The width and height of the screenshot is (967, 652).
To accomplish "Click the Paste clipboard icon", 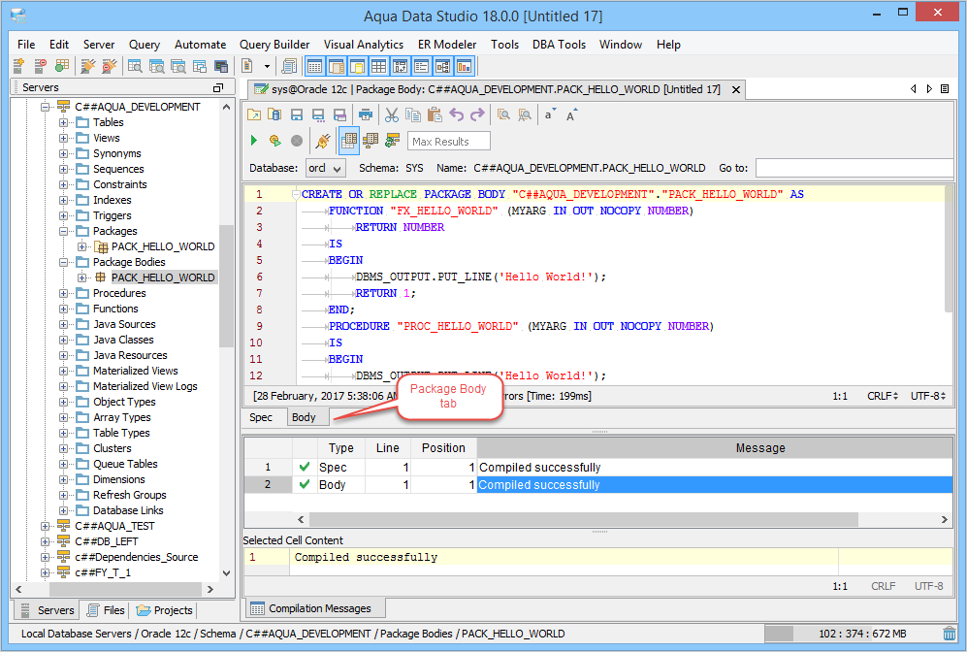I will click(x=433, y=114).
